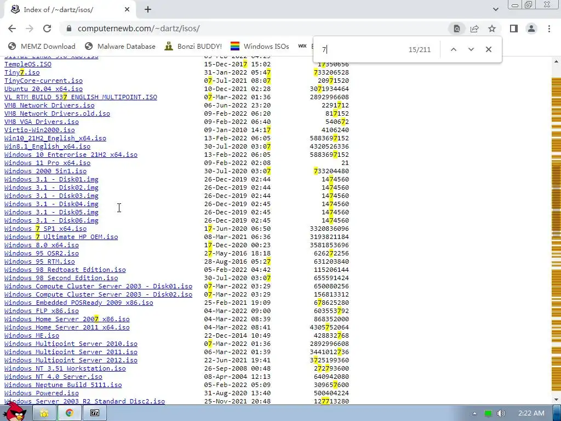This screenshot has height=421, width=561.
Task: Jump to next find result
Action: [471, 49]
